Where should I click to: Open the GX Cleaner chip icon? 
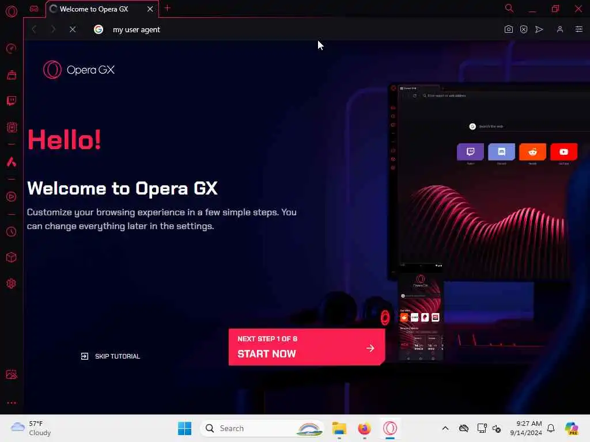(12, 127)
